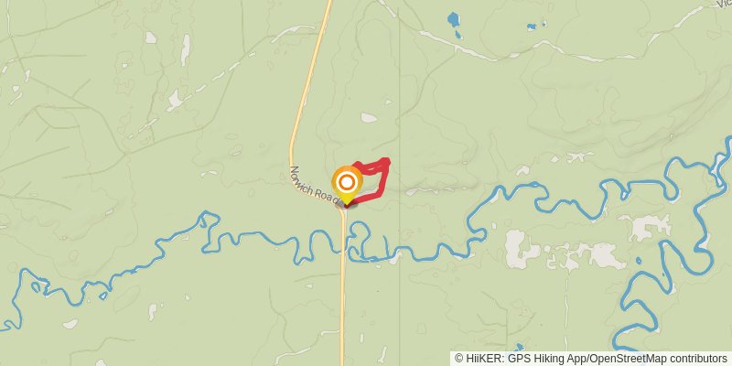Click the cut-off label in top right corner
Viewport: 732px width, 366px height.
coord(725,4)
